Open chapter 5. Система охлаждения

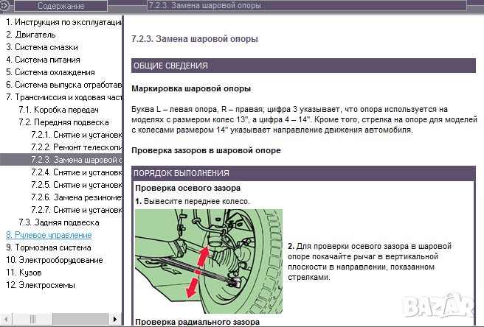point(50,72)
